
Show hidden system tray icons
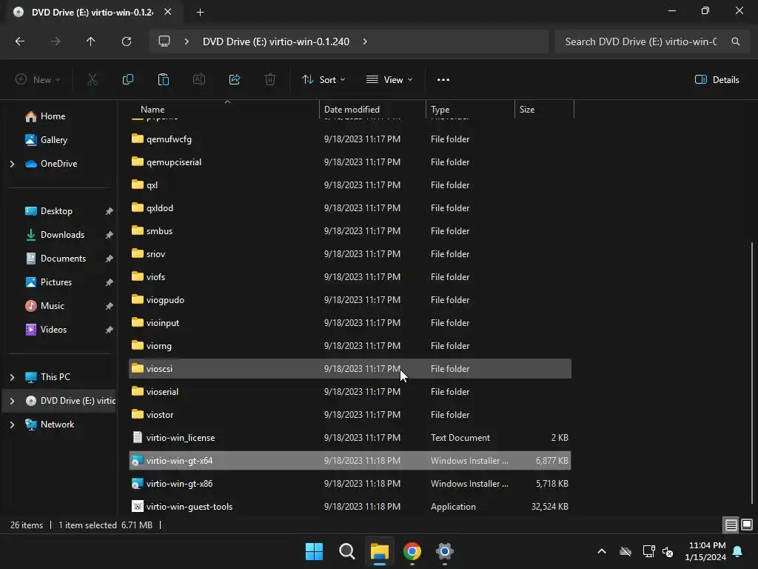[602, 551]
